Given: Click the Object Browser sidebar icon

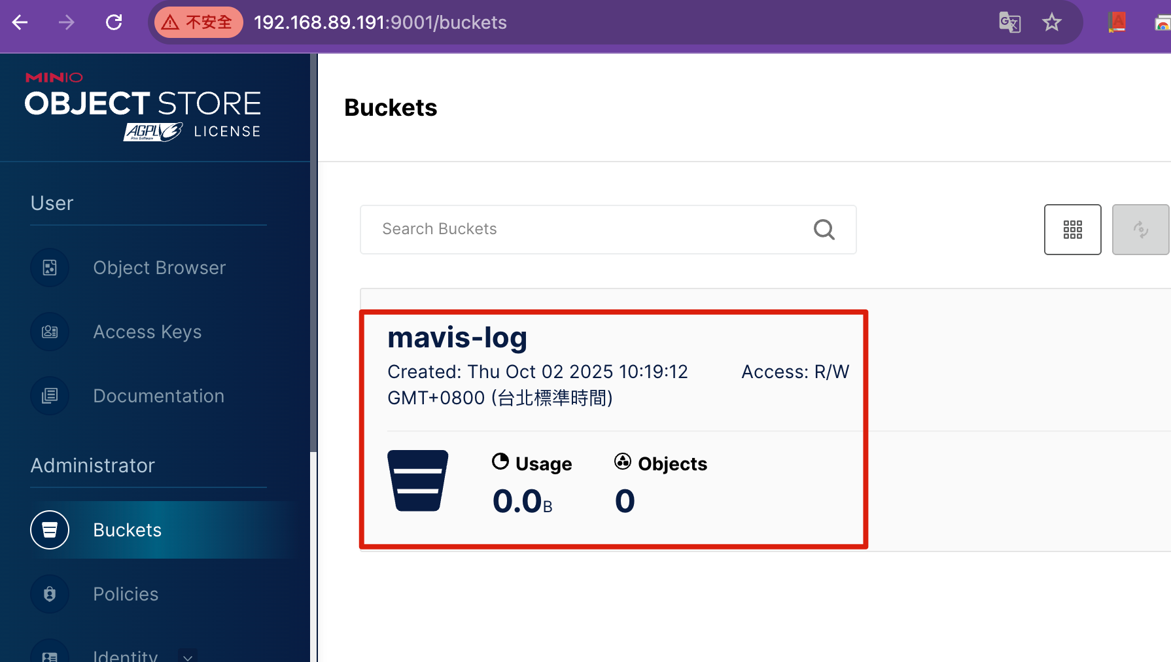Looking at the screenshot, I should 50,268.
